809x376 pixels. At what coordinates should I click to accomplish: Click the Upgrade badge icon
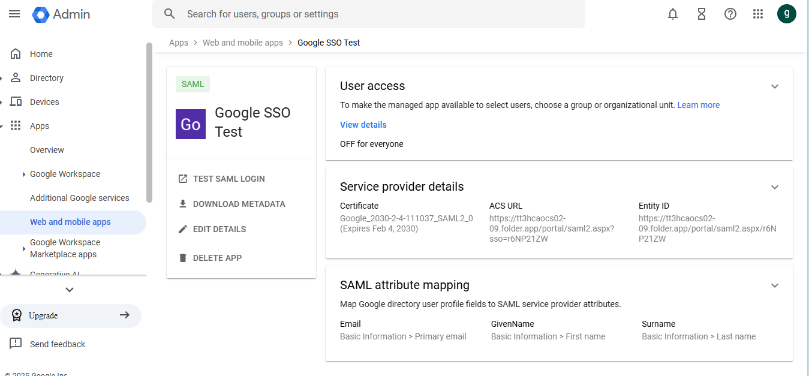(17, 315)
